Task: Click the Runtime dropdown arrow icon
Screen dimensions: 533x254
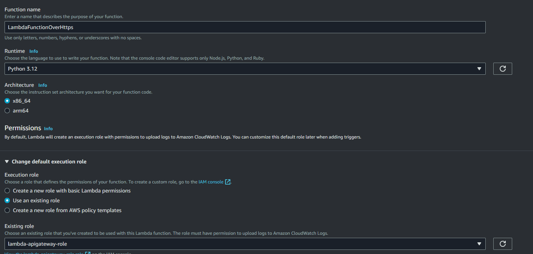Action: [479, 69]
